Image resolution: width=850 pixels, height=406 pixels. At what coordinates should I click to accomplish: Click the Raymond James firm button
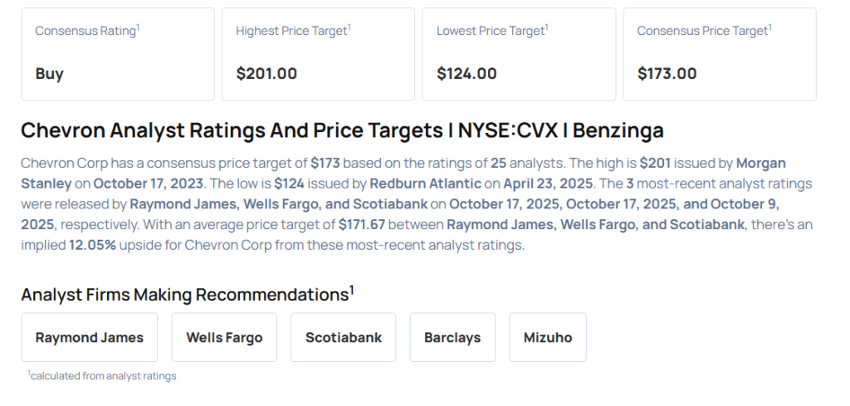coord(90,337)
